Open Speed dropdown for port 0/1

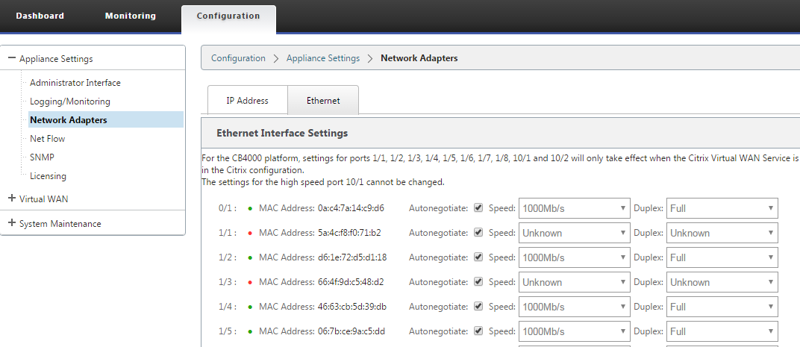575,208
